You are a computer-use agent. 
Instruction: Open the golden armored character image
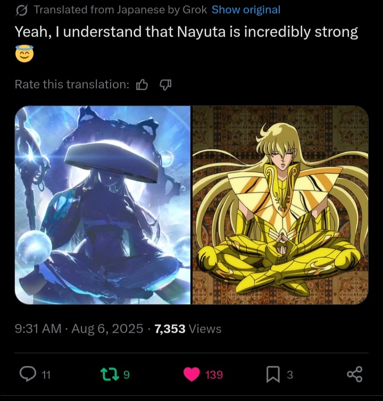280,205
